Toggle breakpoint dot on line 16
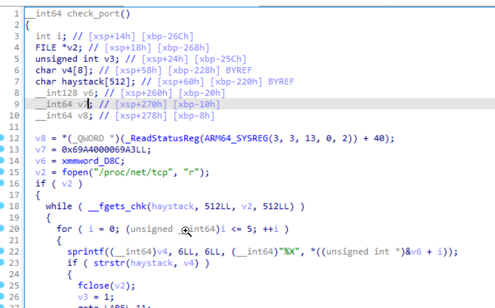The height and width of the screenshot is (308, 495). point(1,183)
